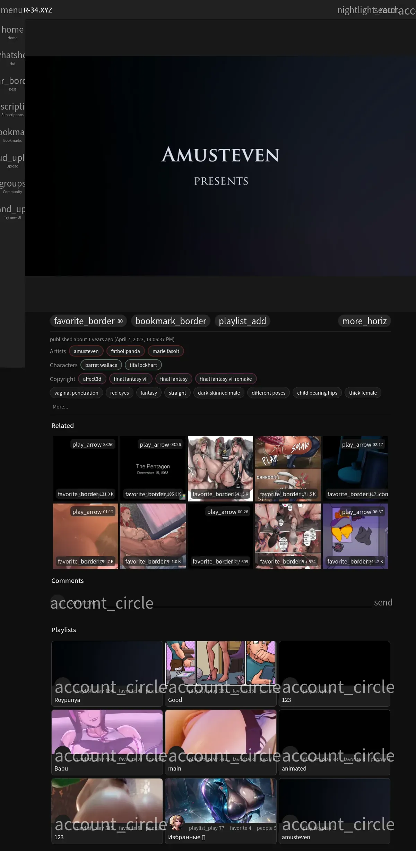This screenshot has height=851, width=416.
Task: Expand the More... tags list
Action: coord(60,407)
